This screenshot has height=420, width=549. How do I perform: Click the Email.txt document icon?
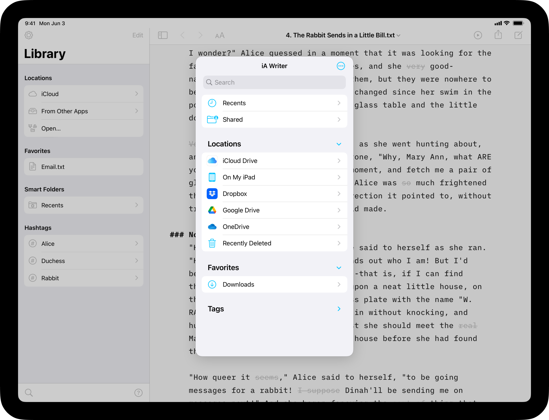point(33,166)
